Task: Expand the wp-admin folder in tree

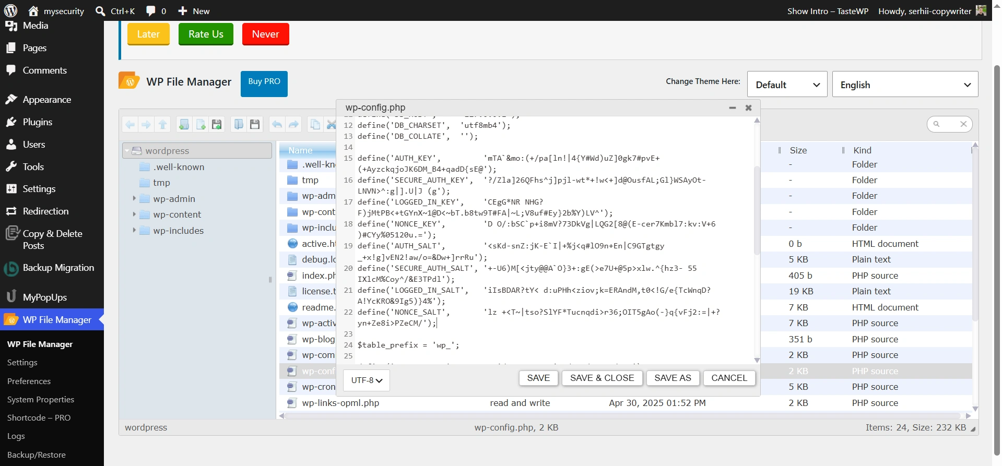Action: 134,198
